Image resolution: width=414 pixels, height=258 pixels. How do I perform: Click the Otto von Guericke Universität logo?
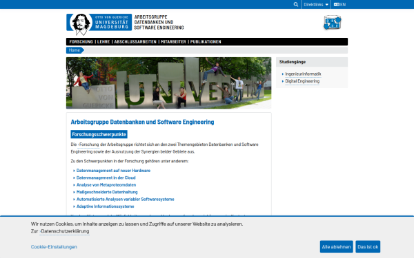coord(99,24)
